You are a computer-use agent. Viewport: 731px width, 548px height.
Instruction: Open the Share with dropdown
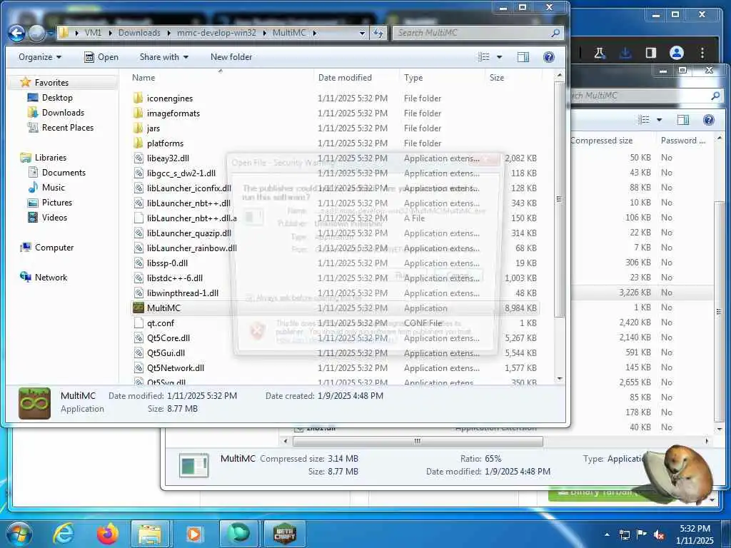tap(163, 57)
